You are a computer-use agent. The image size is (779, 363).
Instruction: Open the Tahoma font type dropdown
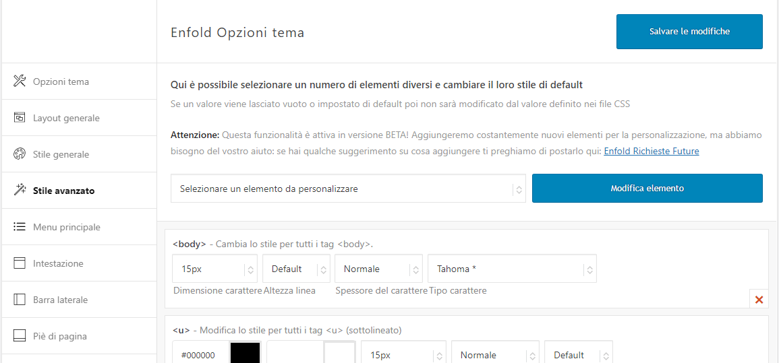(512, 269)
